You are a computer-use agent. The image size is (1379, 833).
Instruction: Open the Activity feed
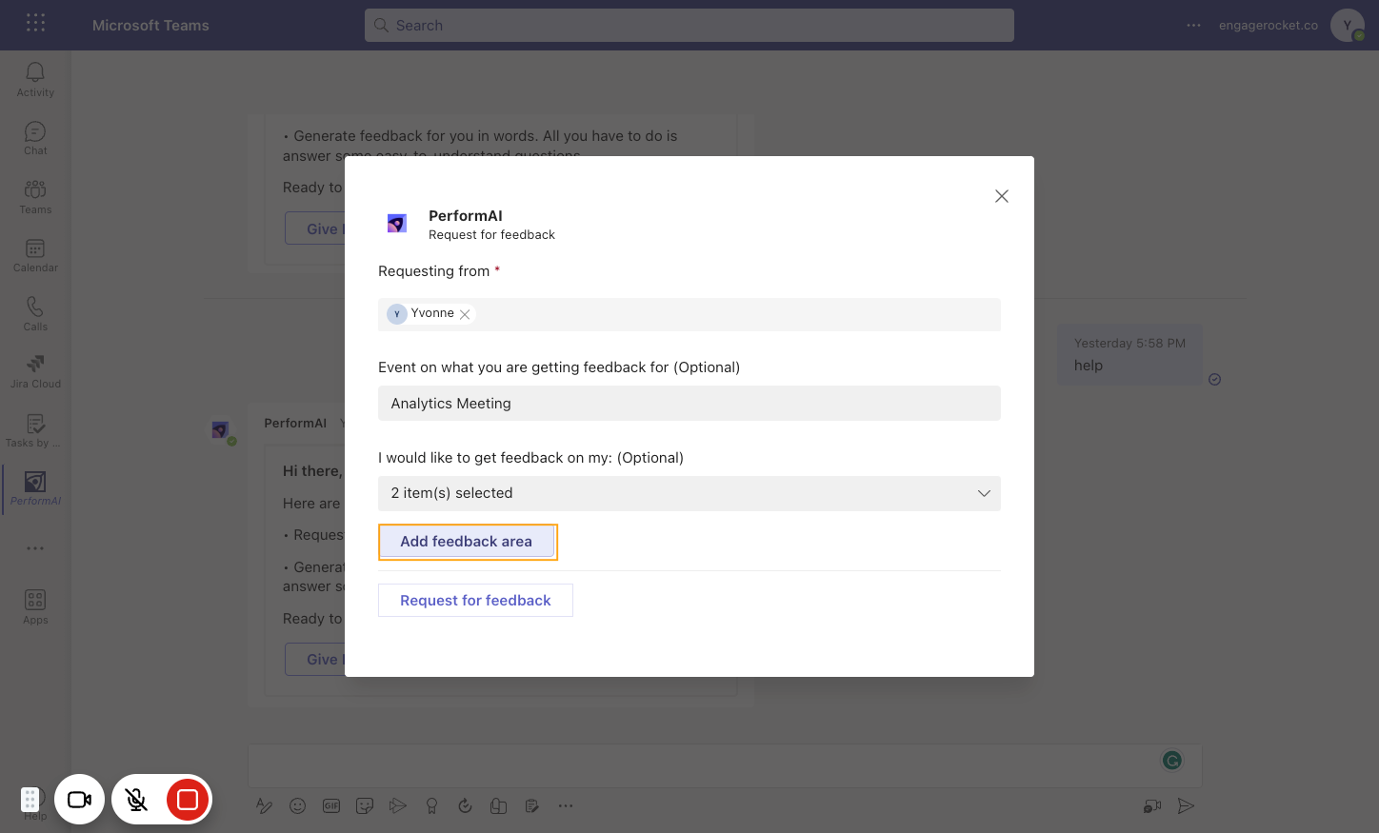point(35,79)
